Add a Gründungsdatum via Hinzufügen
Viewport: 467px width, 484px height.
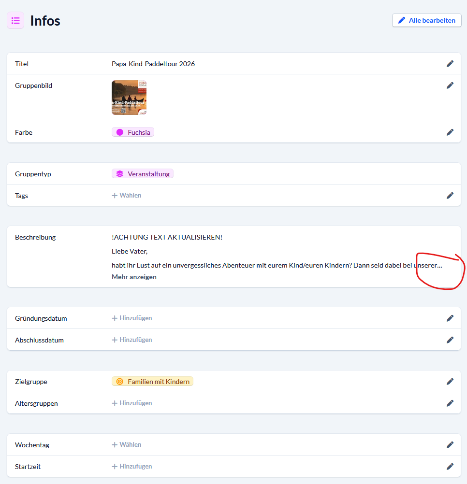coord(132,318)
